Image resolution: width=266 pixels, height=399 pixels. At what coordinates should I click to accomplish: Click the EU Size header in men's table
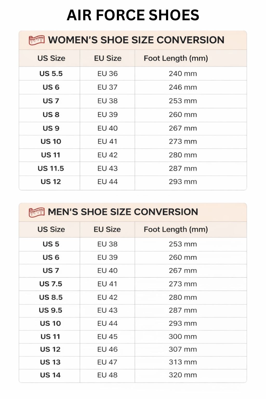pos(107,229)
